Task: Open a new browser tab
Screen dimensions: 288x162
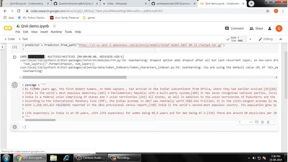Action: tap(251, 4)
